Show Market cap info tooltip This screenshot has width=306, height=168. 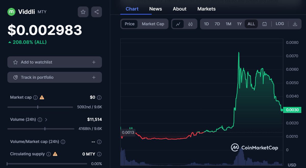coord(35,97)
